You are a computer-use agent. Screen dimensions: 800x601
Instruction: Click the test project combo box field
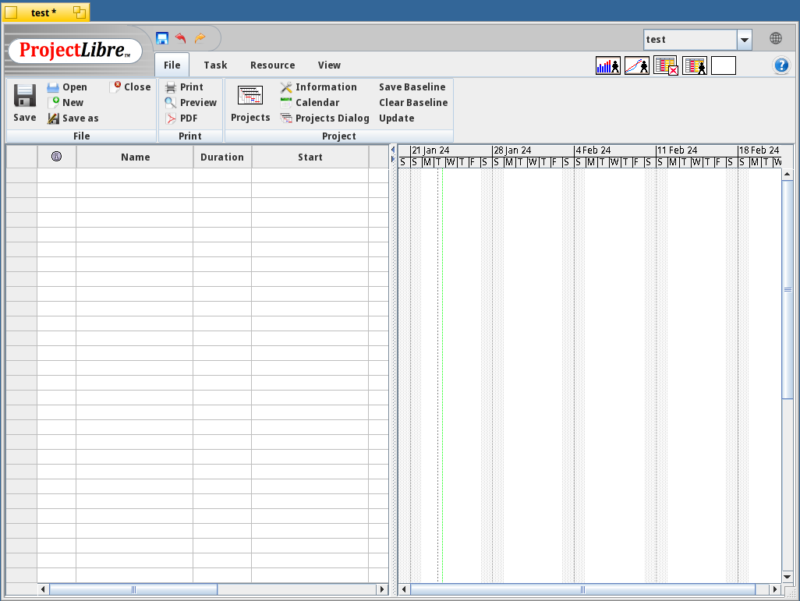(690, 39)
